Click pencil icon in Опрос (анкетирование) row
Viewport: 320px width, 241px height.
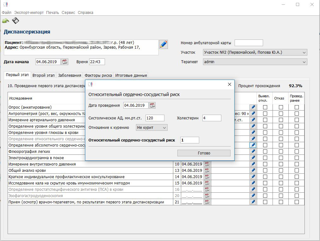(253, 107)
